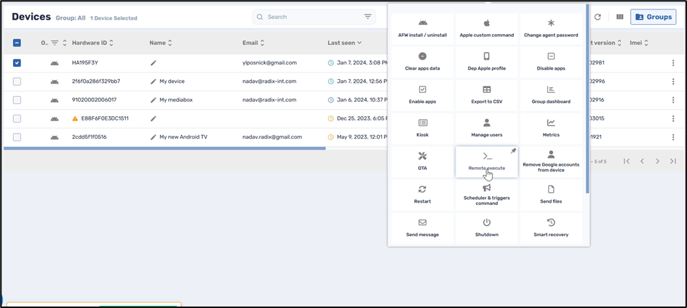Uncheck the HA195F3Y device checkbox
687x308 pixels.
tap(17, 63)
